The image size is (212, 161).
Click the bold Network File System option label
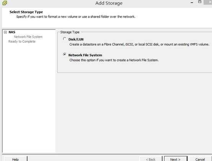85,55
